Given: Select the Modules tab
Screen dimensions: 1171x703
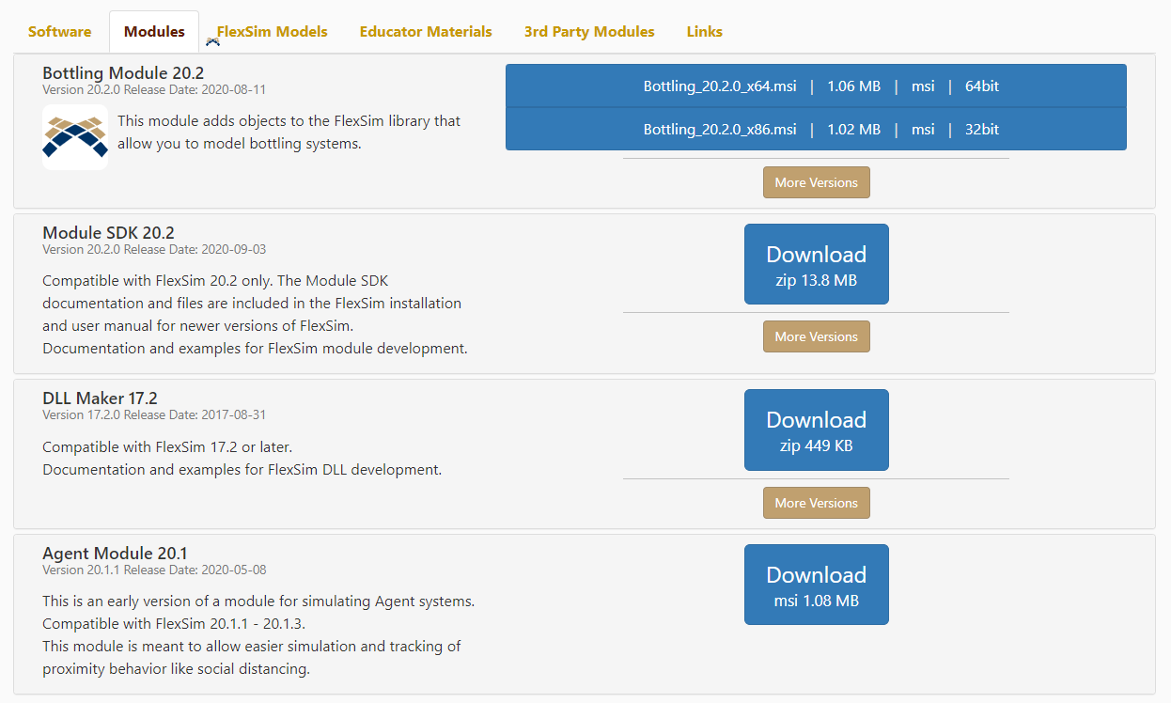Looking at the screenshot, I should (x=154, y=32).
